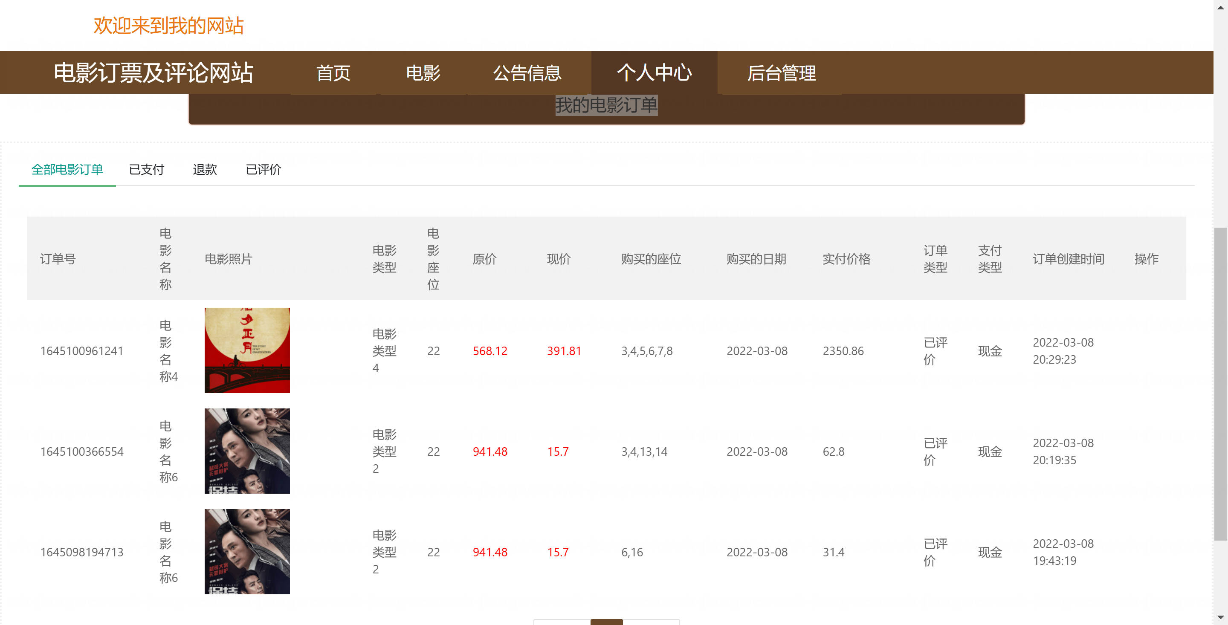Click the vertical scrollbar thumb

[1220, 384]
